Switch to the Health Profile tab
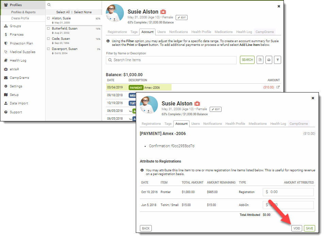 click(x=201, y=32)
